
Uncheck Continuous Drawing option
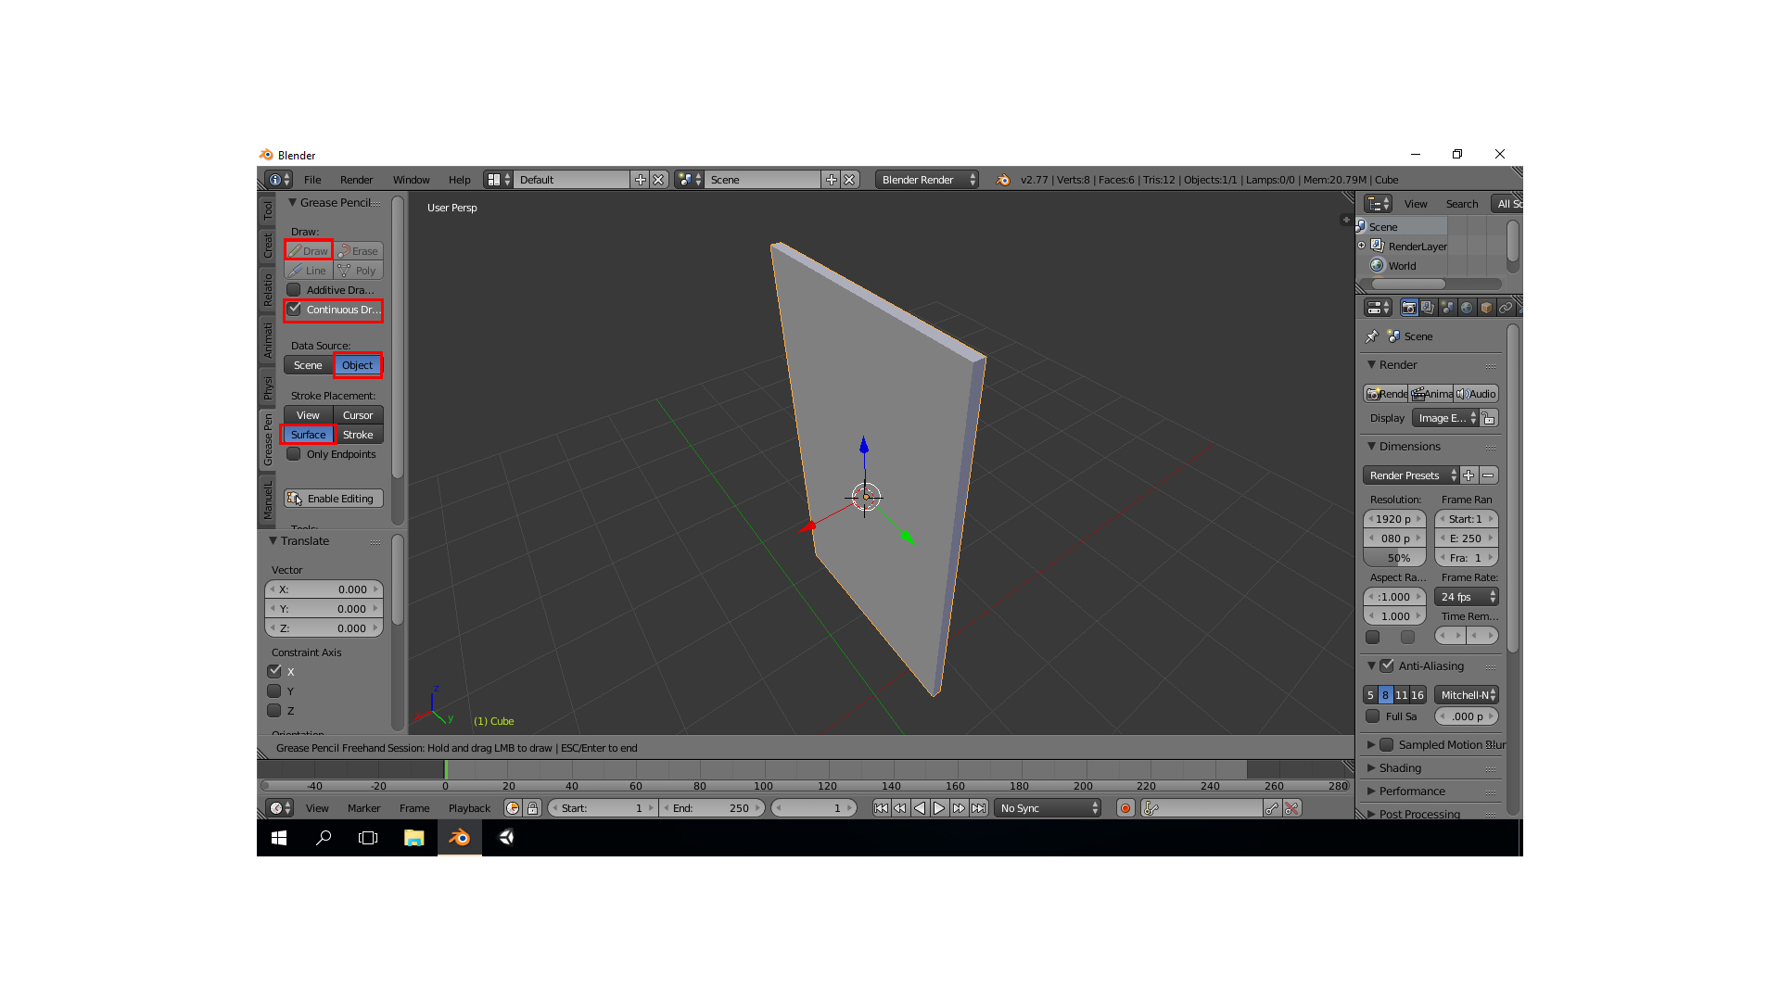pyautogui.click(x=294, y=310)
